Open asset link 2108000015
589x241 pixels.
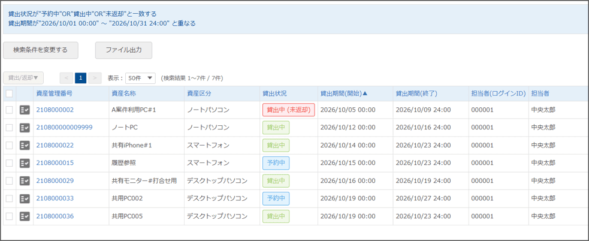tap(55, 163)
